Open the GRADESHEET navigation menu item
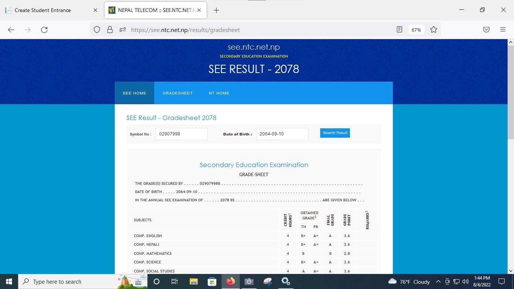This screenshot has width=514, height=289. [x=178, y=93]
